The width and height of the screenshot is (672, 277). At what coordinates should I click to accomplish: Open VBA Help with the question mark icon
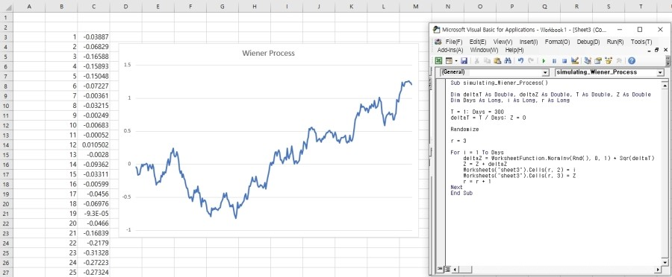(632, 61)
